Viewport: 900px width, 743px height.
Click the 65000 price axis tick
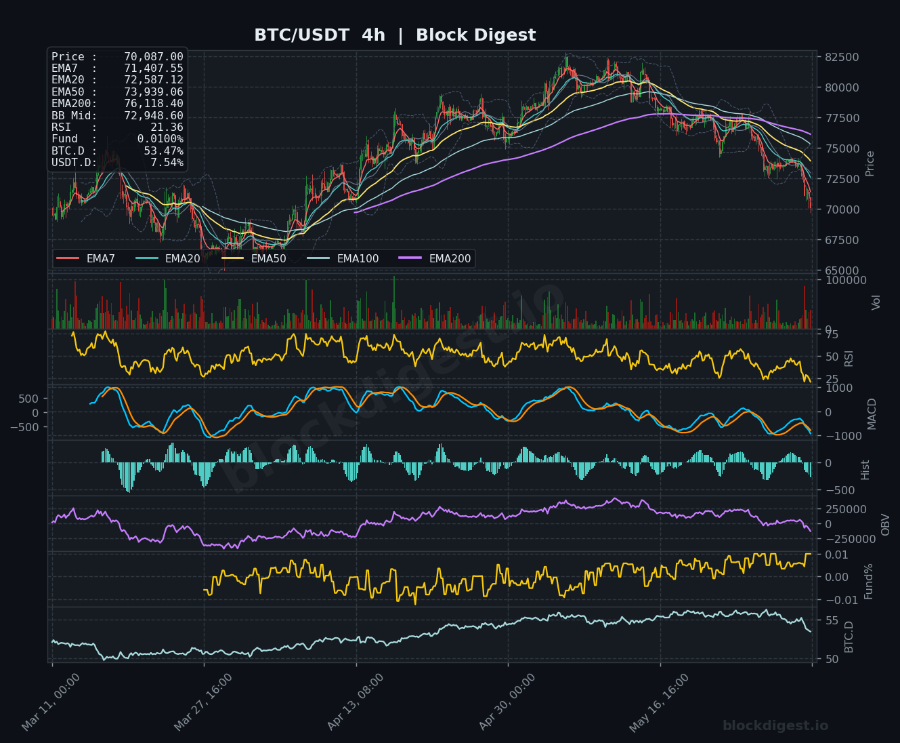842,270
